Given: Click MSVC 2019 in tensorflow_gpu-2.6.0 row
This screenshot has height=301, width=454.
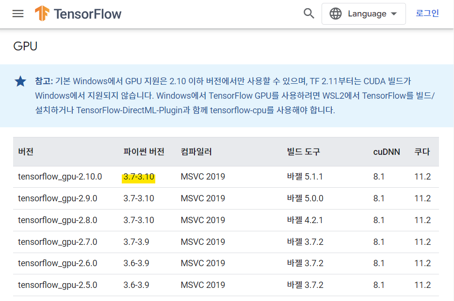Looking at the screenshot, I should coord(203,263).
